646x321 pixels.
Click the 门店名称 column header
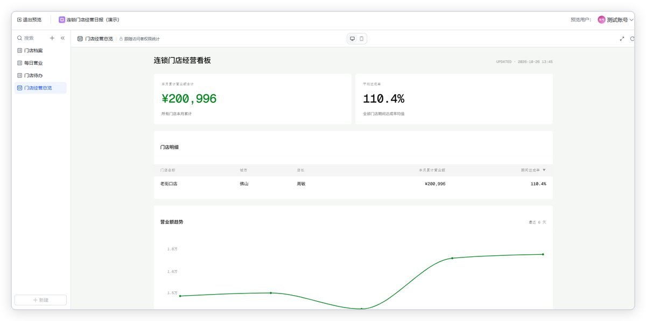(x=167, y=170)
